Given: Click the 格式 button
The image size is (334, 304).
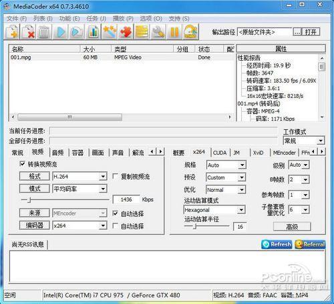Looking at the screenshot, I should tap(35, 176).
